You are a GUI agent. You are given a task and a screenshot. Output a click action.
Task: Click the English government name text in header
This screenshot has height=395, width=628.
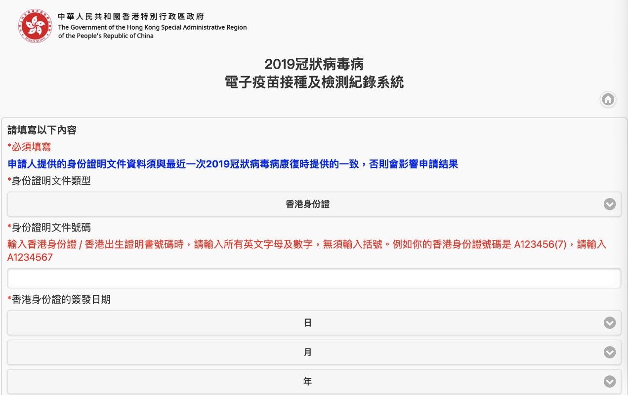[152, 32]
